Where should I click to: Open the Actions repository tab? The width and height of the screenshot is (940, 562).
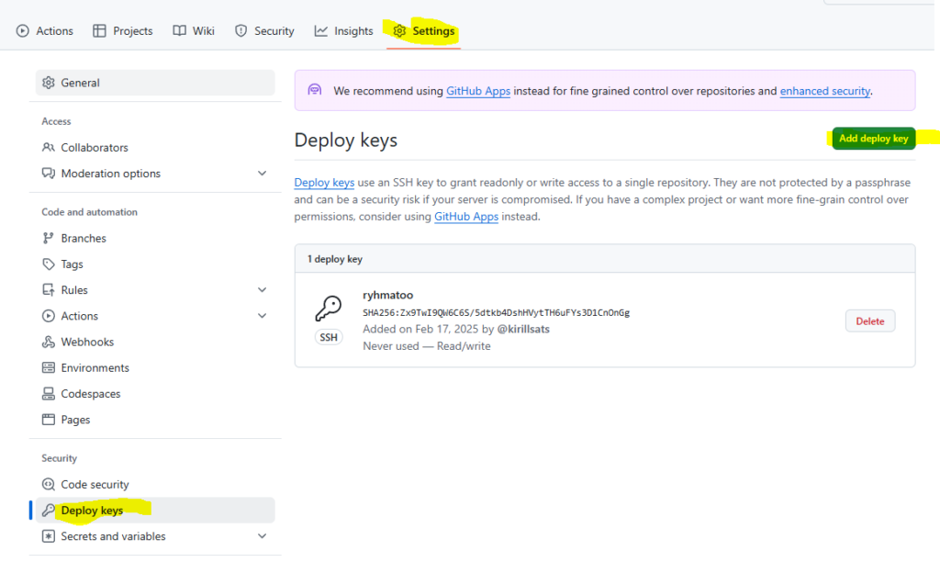(x=45, y=30)
